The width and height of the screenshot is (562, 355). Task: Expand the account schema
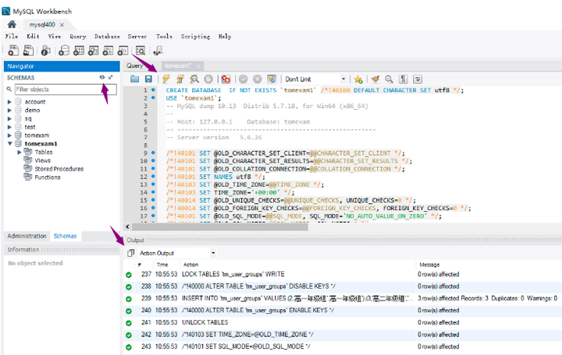(9, 102)
